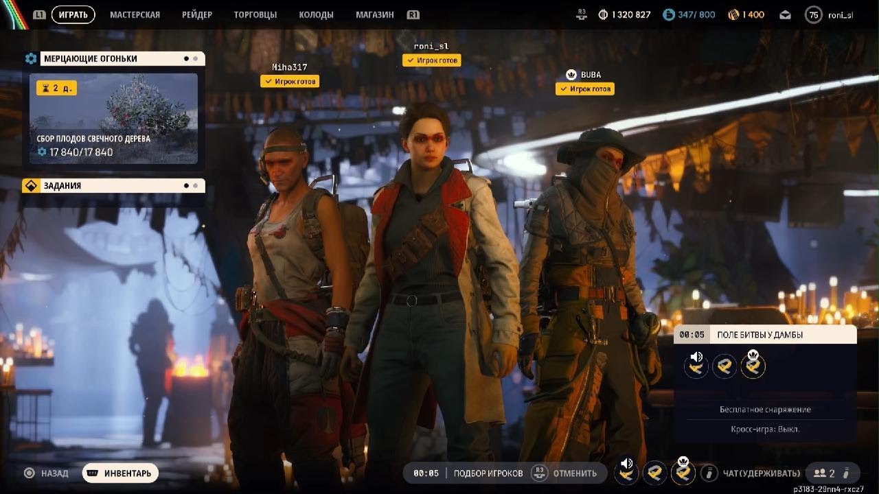This screenshot has height=494, width=879.
Task: Click the R1 next-tab button icon
Action: coord(413,14)
